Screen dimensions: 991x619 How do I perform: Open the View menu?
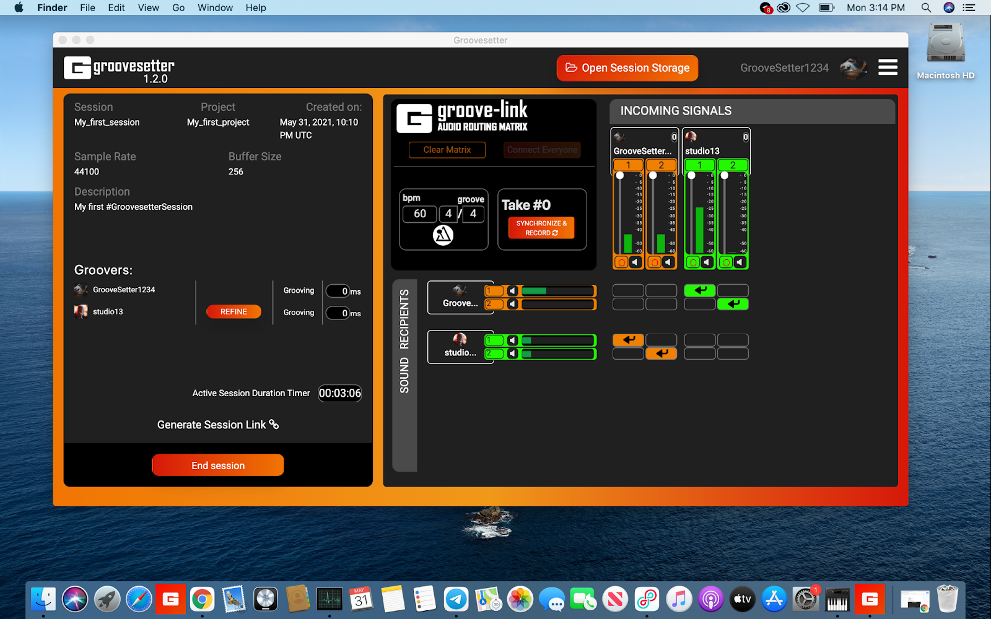pos(148,7)
